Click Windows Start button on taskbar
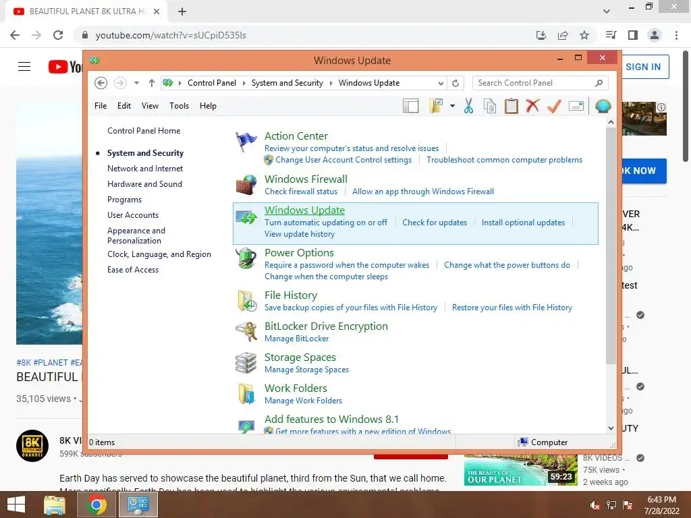 pos(16,505)
